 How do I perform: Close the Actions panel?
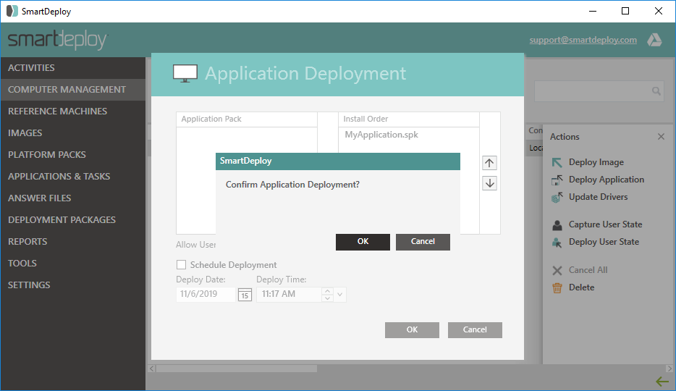coord(661,137)
